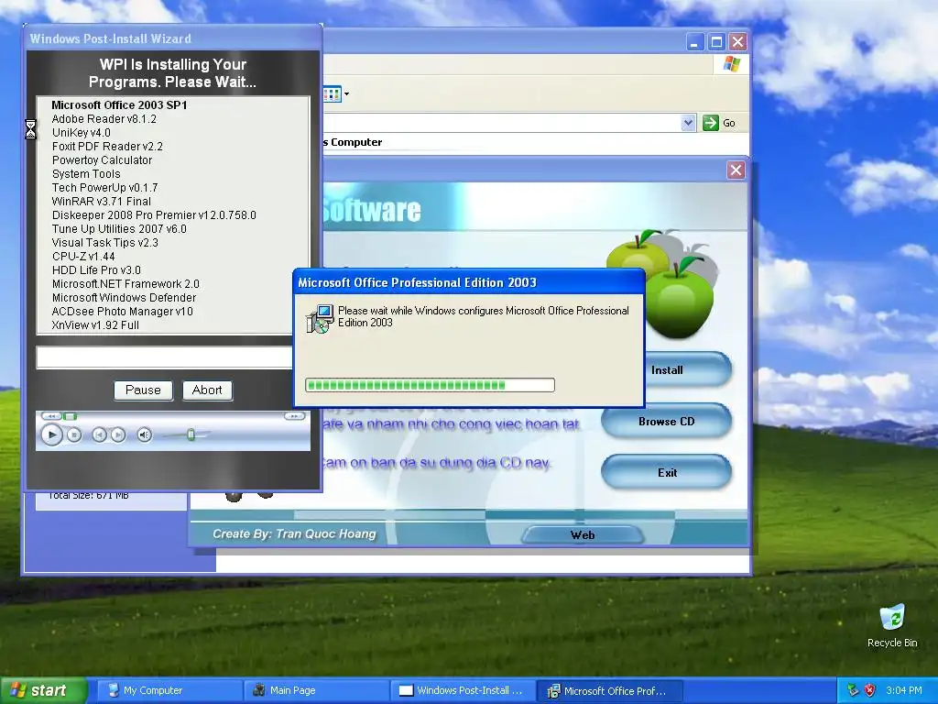
Task: Select ACDsee Photo Manager v10 entry
Action: coord(122,312)
